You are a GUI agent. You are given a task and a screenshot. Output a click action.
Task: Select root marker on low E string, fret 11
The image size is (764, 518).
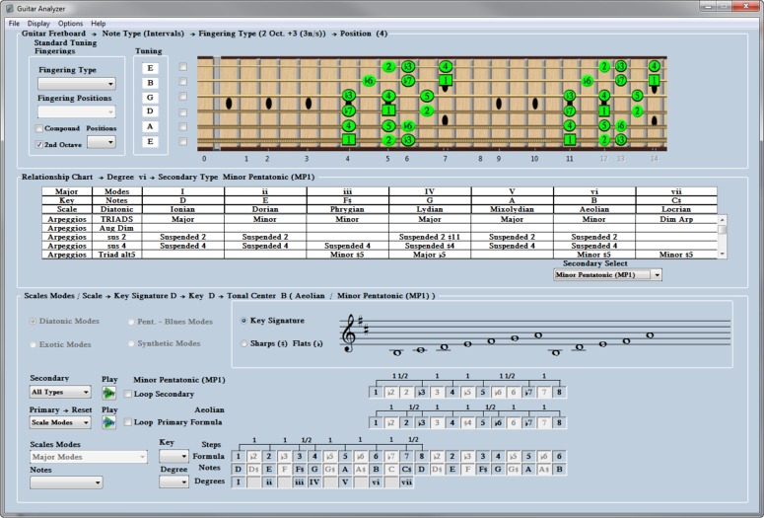click(570, 140)
